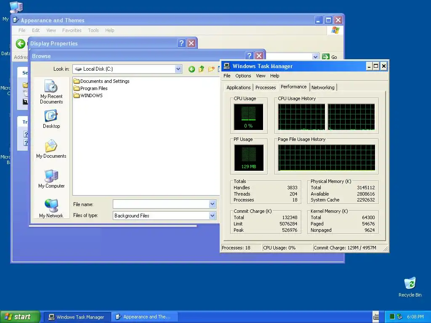Open the Task Manager View menu
431x323 pixels.
pyautogui.click(x=261, y=76)
